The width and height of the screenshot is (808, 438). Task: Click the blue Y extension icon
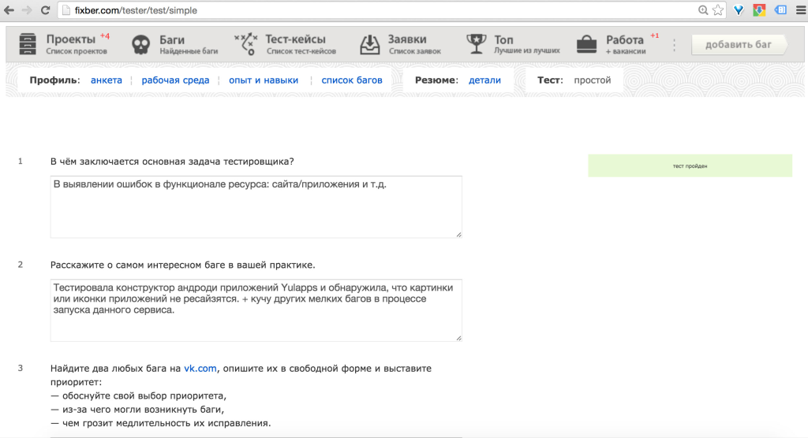coord(739,10)
